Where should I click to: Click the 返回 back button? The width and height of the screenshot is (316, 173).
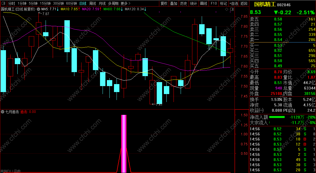point(244,3)
